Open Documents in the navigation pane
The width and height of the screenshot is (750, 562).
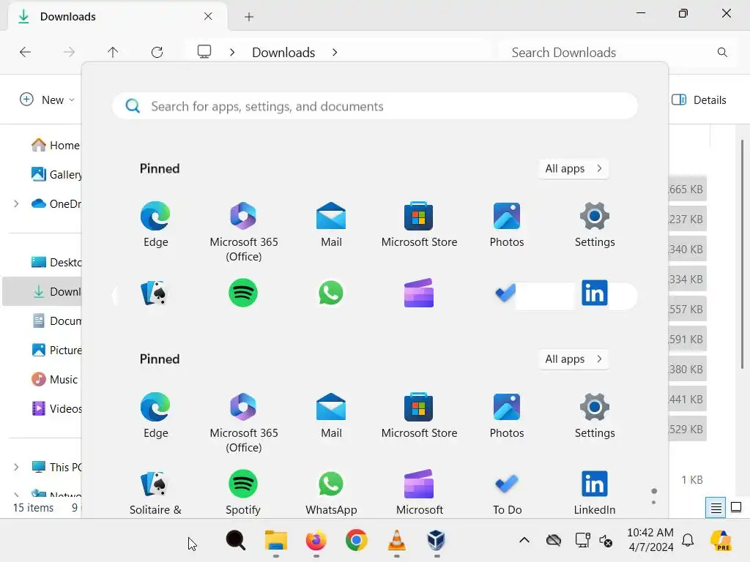pyautogui.click(x=56, y=321)
